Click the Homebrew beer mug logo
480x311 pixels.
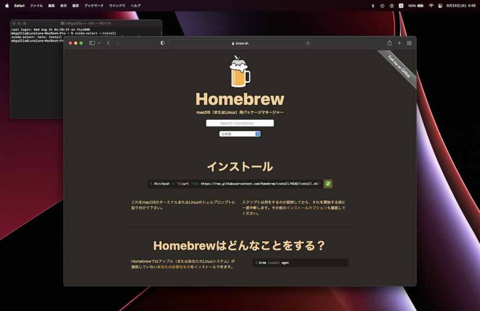tap(240, 71)
